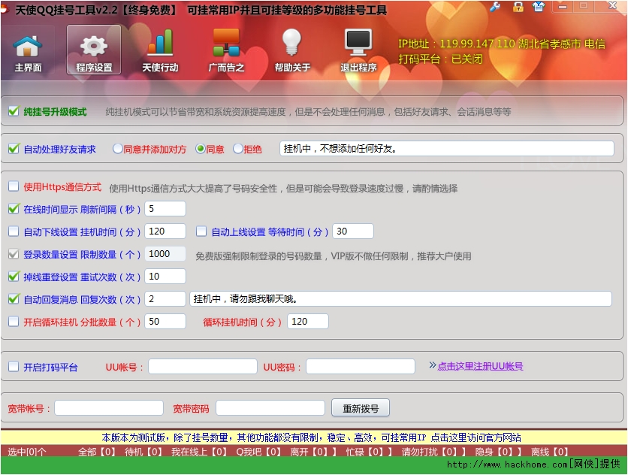Click the 待机【0】 status filter

coord(143,452)
